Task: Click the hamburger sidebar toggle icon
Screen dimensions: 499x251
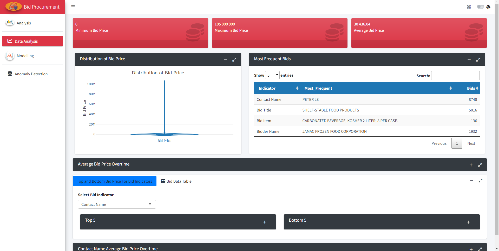Action: pos(73,7)
